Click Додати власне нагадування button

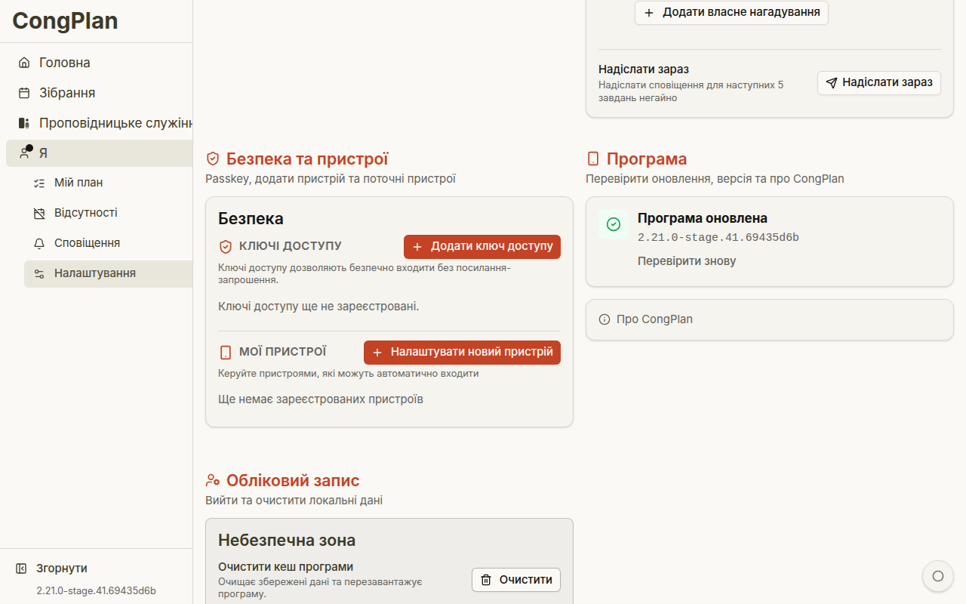click(x=731, y=13)
